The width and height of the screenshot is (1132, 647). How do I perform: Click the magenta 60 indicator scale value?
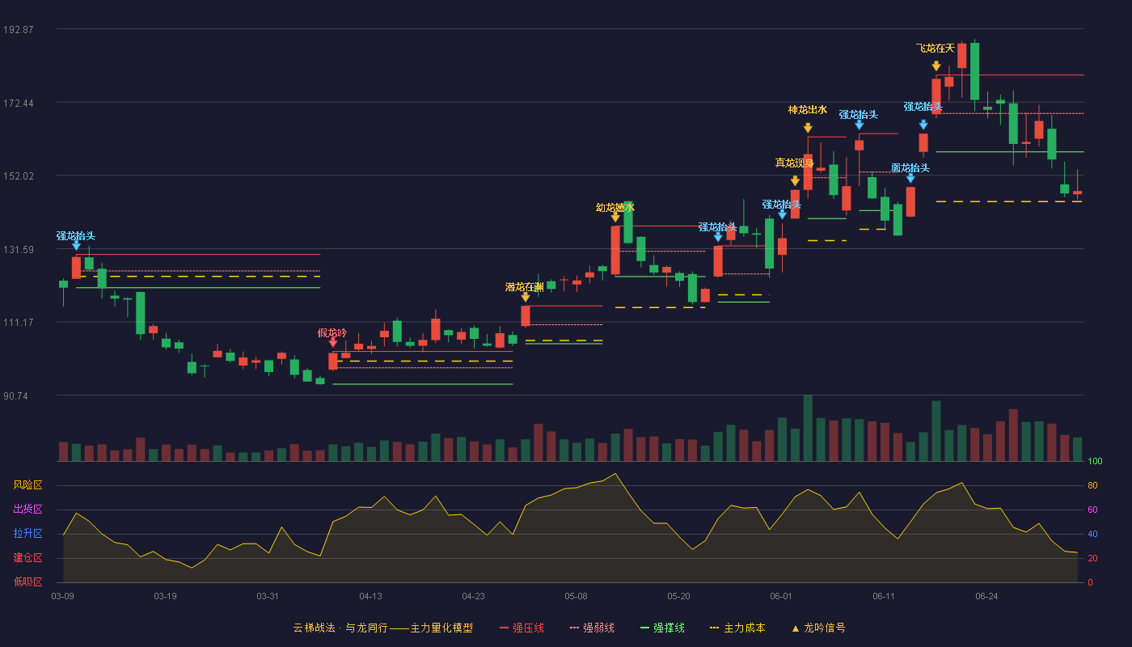click(x=1092, y=510)
